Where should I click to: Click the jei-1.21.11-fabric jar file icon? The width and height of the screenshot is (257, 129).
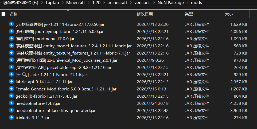pos(11,24)
